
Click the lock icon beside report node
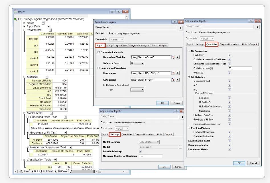(x=15, y=19)
